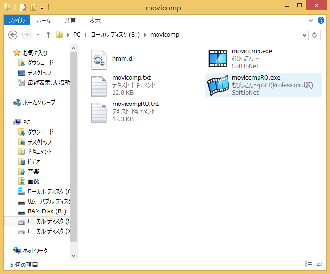330x274 pixels.
Task: Click the navigation pane scroll up arrow
Action: pos(73,48)
